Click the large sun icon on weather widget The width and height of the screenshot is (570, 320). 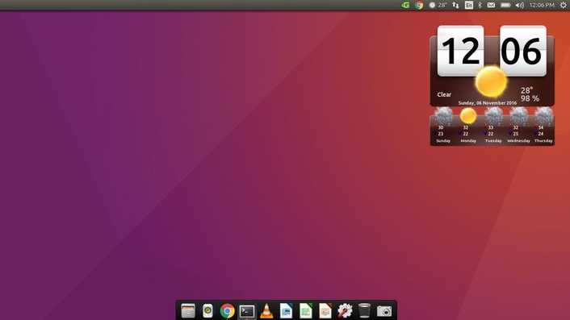[491, 81]
